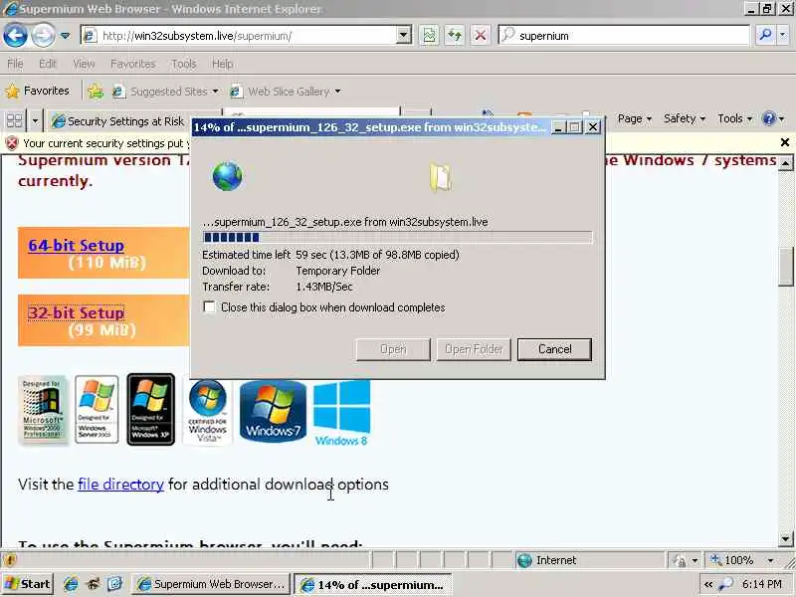Open the Page command bar menu
796x597 pixels.
[635, 118]
